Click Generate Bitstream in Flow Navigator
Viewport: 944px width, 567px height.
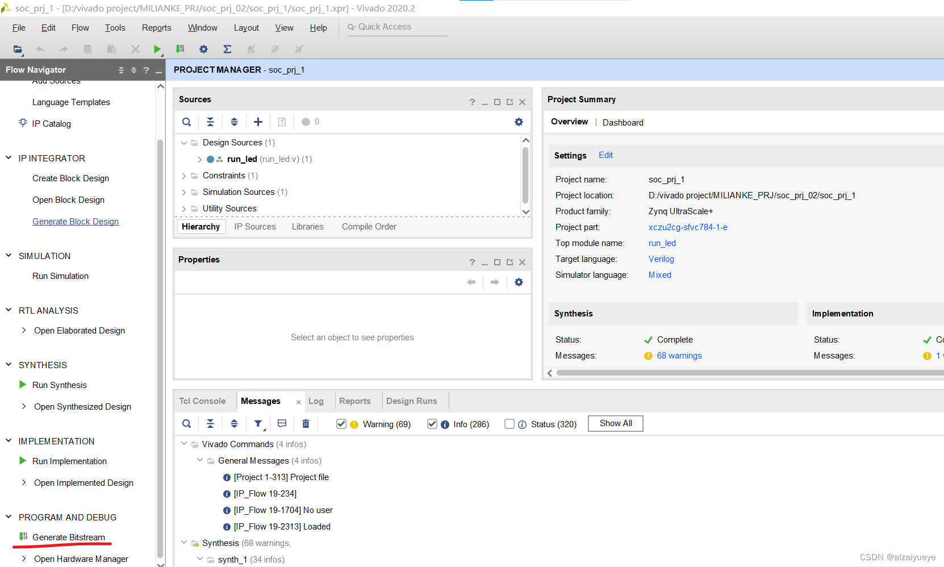(69, 537)
